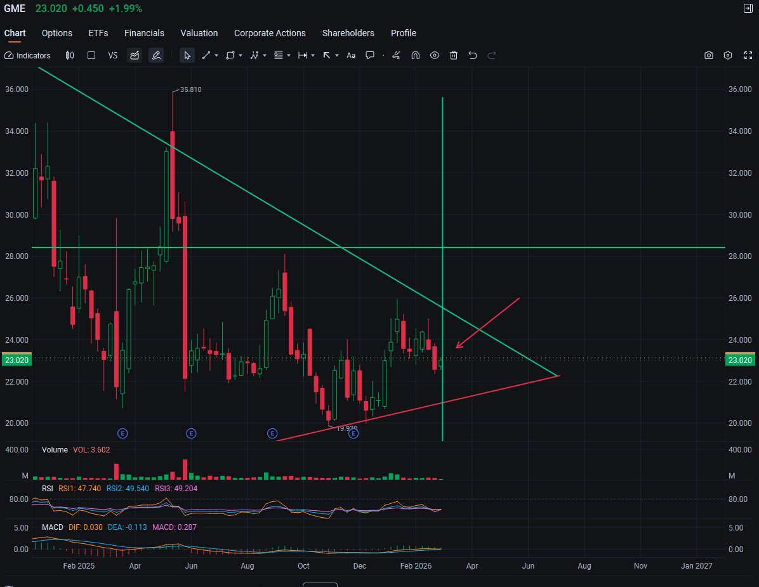Click the MACD indicator label
Viewport: 759px width, 587px height.
tap(52, 527)
